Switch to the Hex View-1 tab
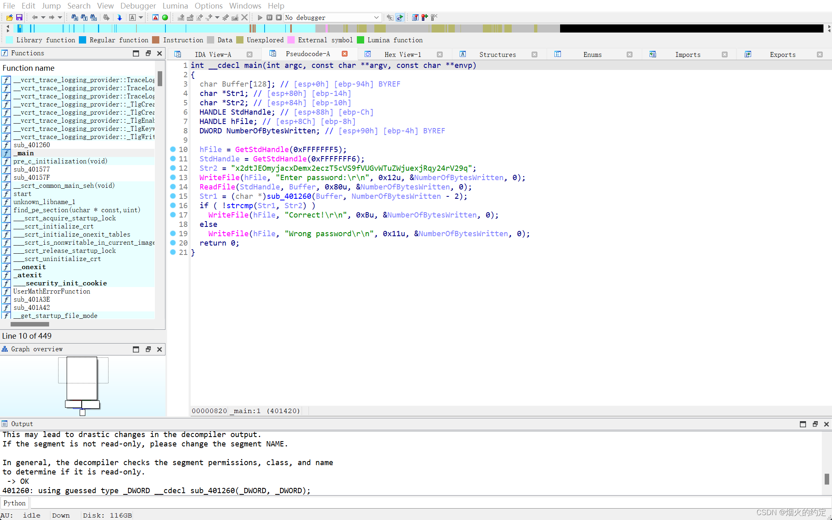This screenshot has height=520, width=832. click(402, 54)
